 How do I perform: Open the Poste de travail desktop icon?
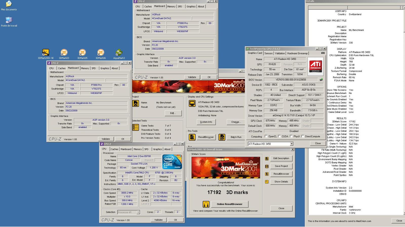point(9,22)
